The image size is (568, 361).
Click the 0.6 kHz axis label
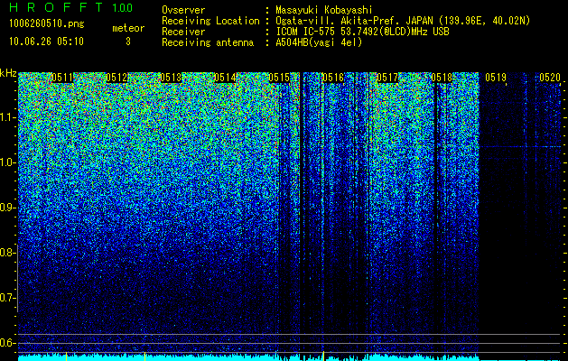pyautogui.click(x=7, y=343)
